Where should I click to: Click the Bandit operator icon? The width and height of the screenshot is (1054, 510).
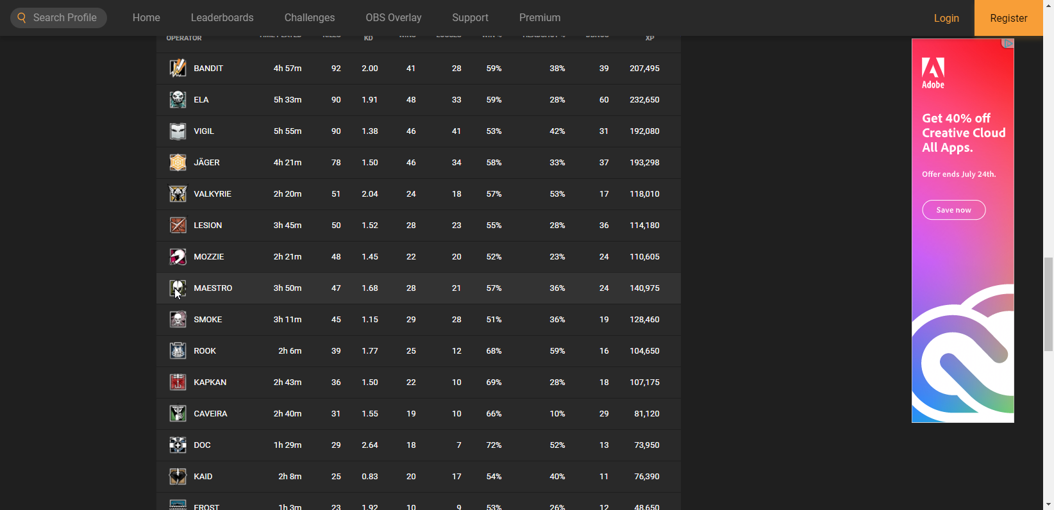[x=178, y=68]
